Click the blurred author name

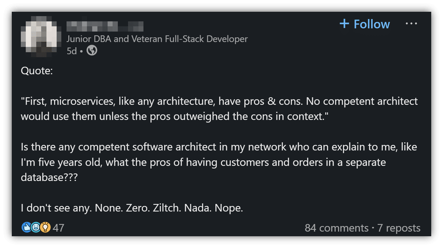coord(105,26)
